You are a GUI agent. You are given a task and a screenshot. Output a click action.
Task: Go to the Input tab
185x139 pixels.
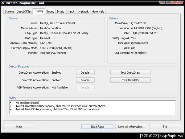click(x=71, y=11)
